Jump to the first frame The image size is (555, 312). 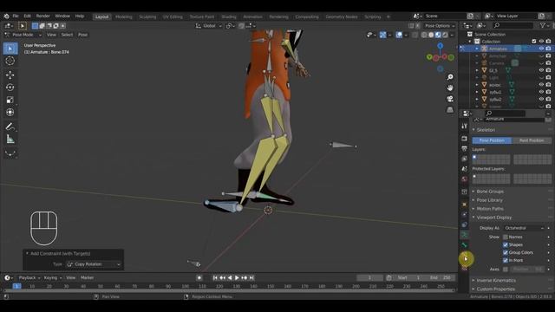pos(215,278)
